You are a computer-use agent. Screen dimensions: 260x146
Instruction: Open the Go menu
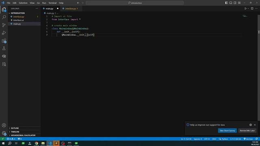pos(38,3)
